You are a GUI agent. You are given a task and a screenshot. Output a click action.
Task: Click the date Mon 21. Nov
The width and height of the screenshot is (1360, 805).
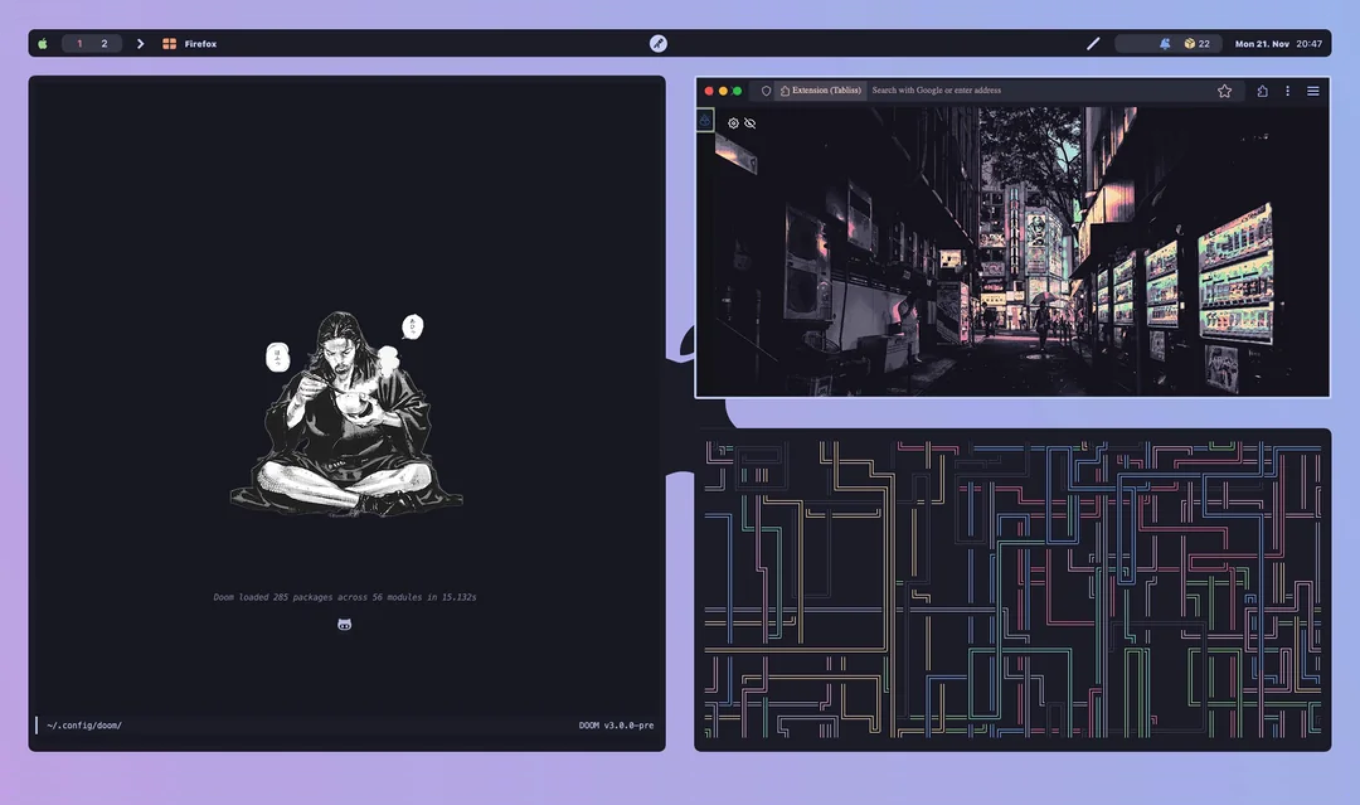click(x=1262, y=43)
